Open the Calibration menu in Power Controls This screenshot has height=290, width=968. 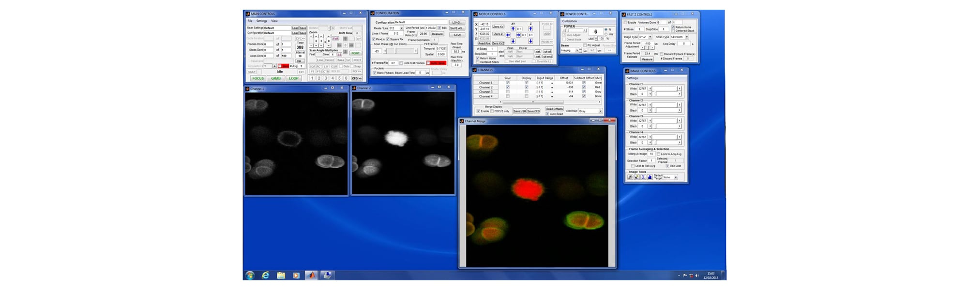click(x=569, y=21)
